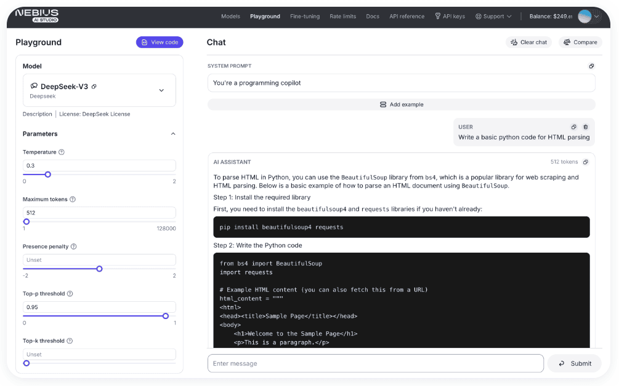The height and width of the screenshot is (386, 619).
Task: Click the Maximum tokens help icon
Action: click(x=73, y=199)
